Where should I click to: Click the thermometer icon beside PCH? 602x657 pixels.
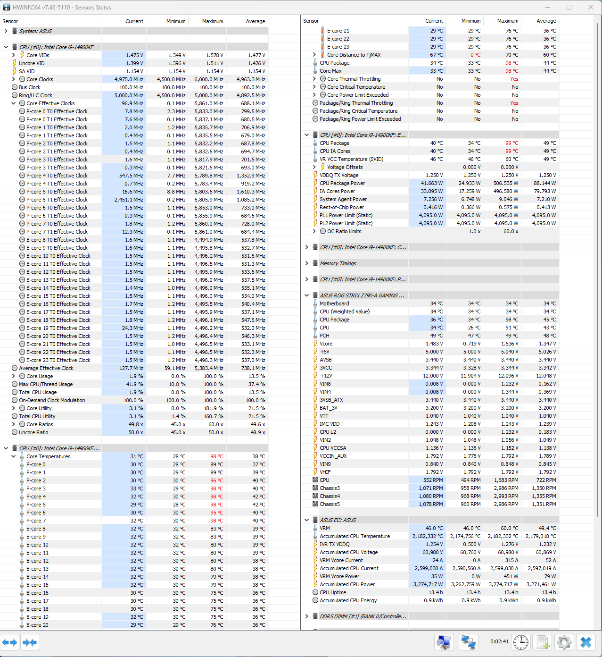pos(315,336)
